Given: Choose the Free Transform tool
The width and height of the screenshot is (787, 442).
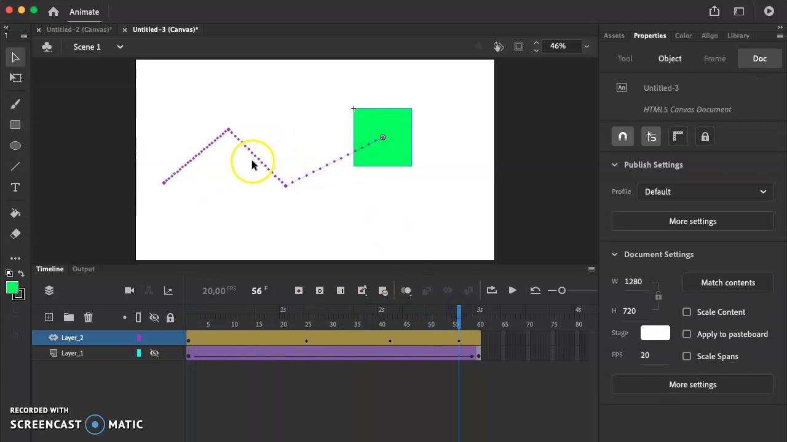Looking at the screenshot, I should click(15, 78).
